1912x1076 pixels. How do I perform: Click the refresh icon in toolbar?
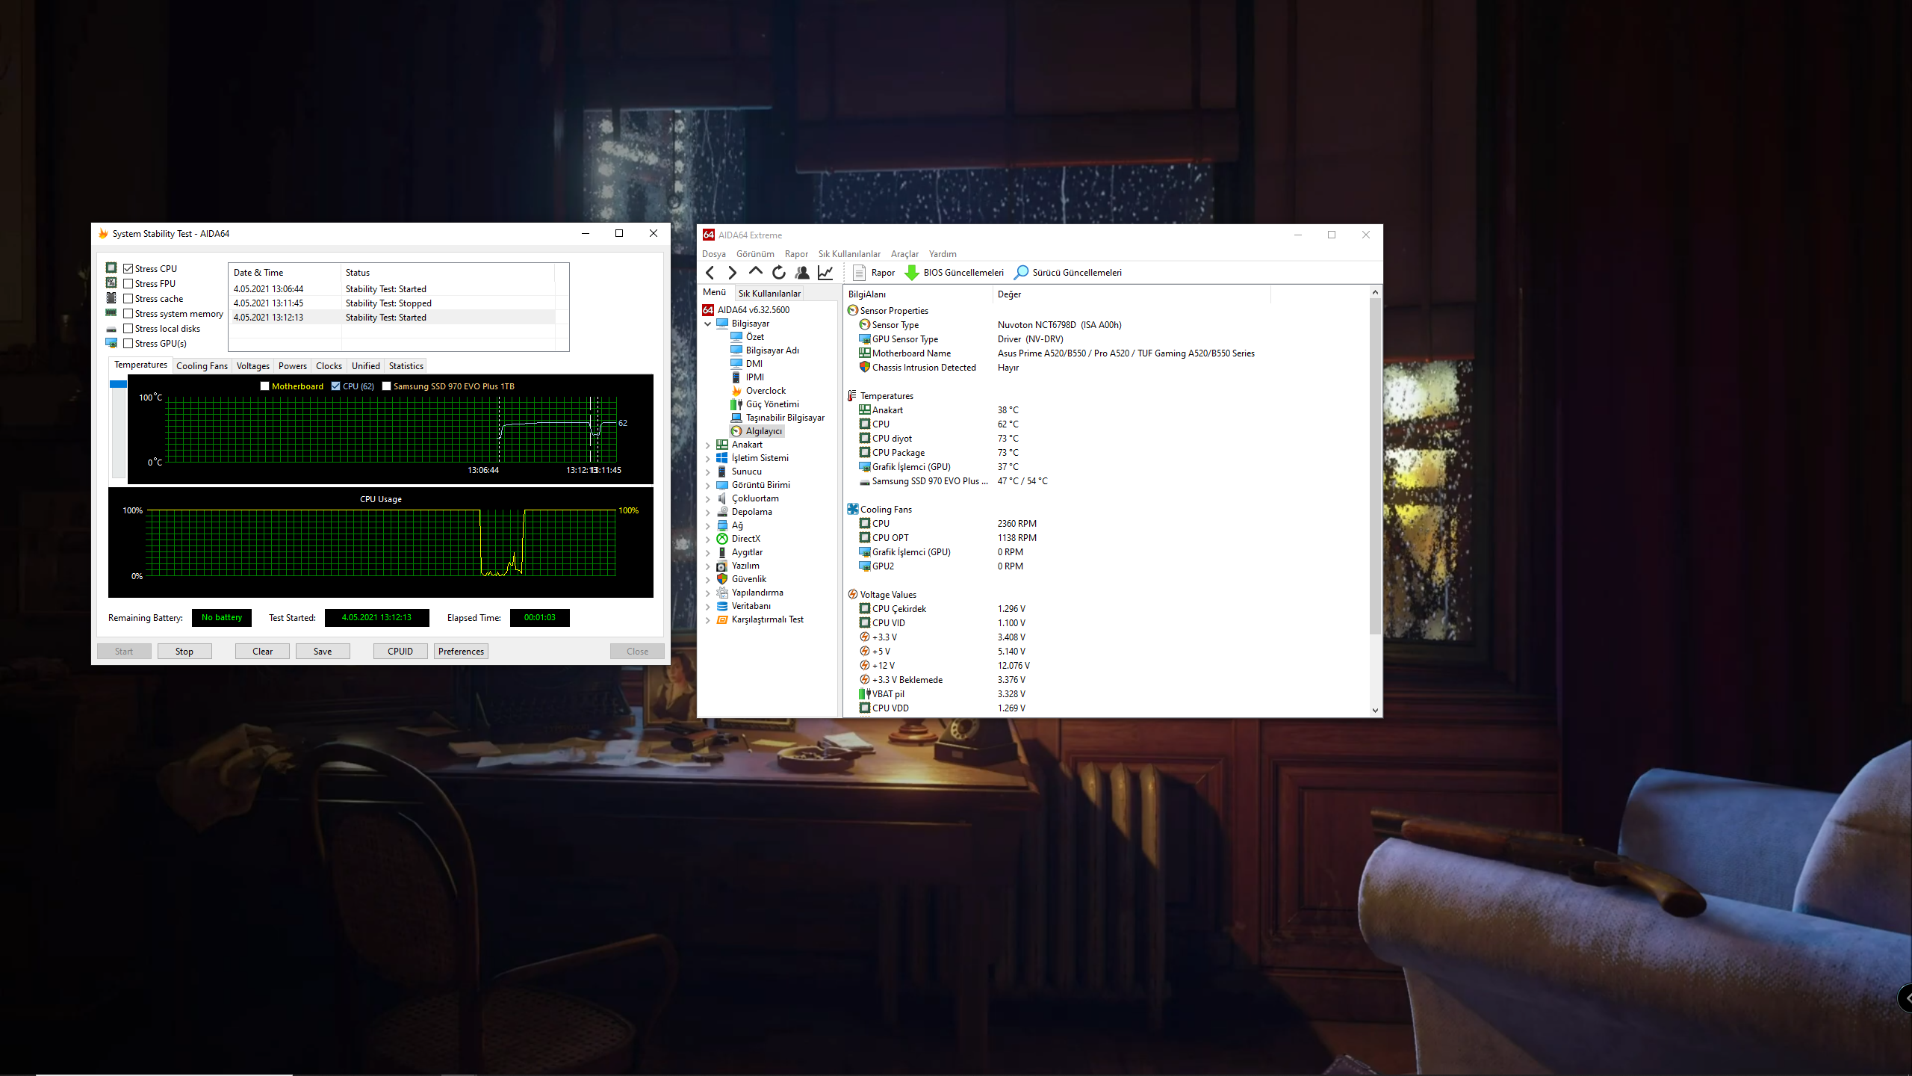pos(779,273)
